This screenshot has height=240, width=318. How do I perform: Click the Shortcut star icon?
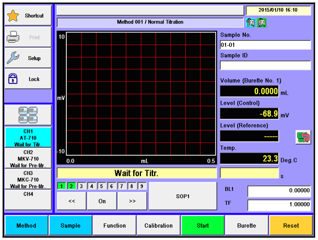tap(13, 16)
